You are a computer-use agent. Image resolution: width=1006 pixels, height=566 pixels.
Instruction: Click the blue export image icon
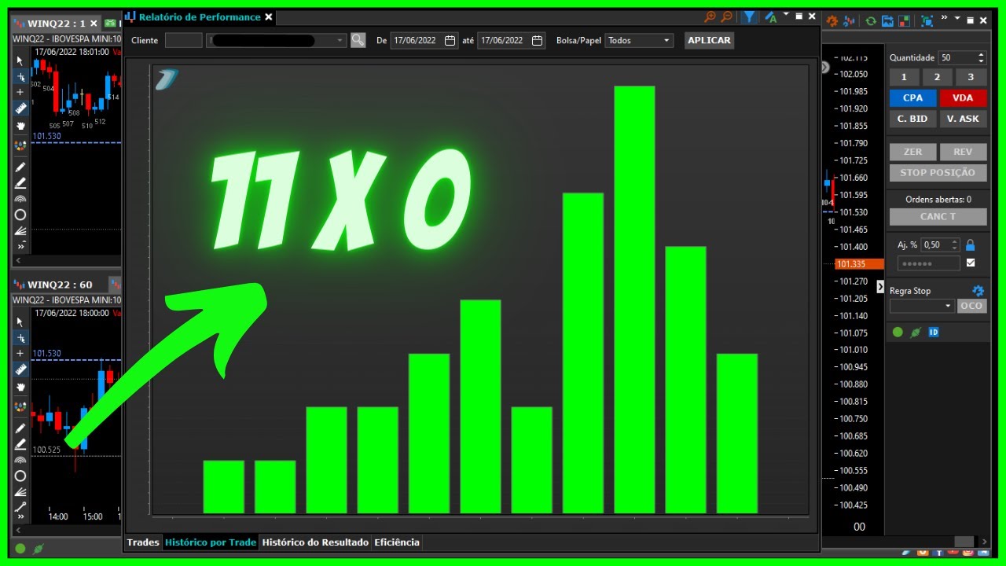coord(888,21)
